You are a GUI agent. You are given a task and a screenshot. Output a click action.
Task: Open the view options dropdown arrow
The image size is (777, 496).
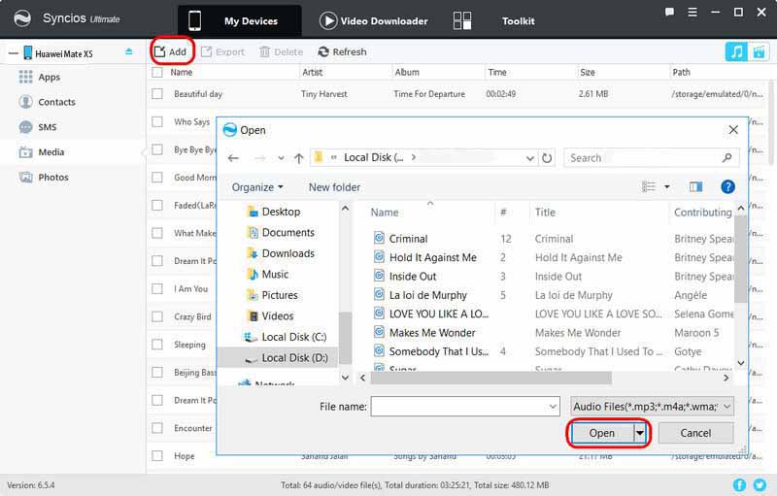point(667,186)
